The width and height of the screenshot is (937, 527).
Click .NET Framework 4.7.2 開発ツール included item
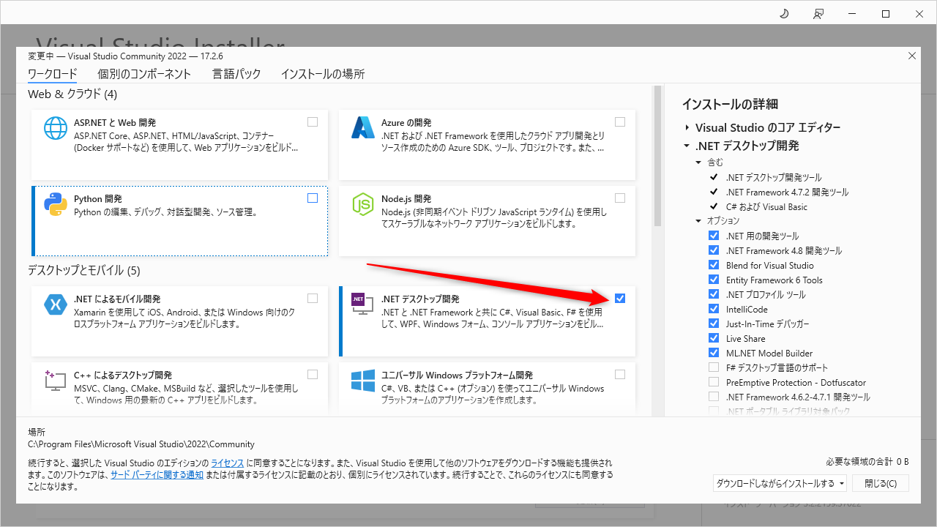pos(788,193)
